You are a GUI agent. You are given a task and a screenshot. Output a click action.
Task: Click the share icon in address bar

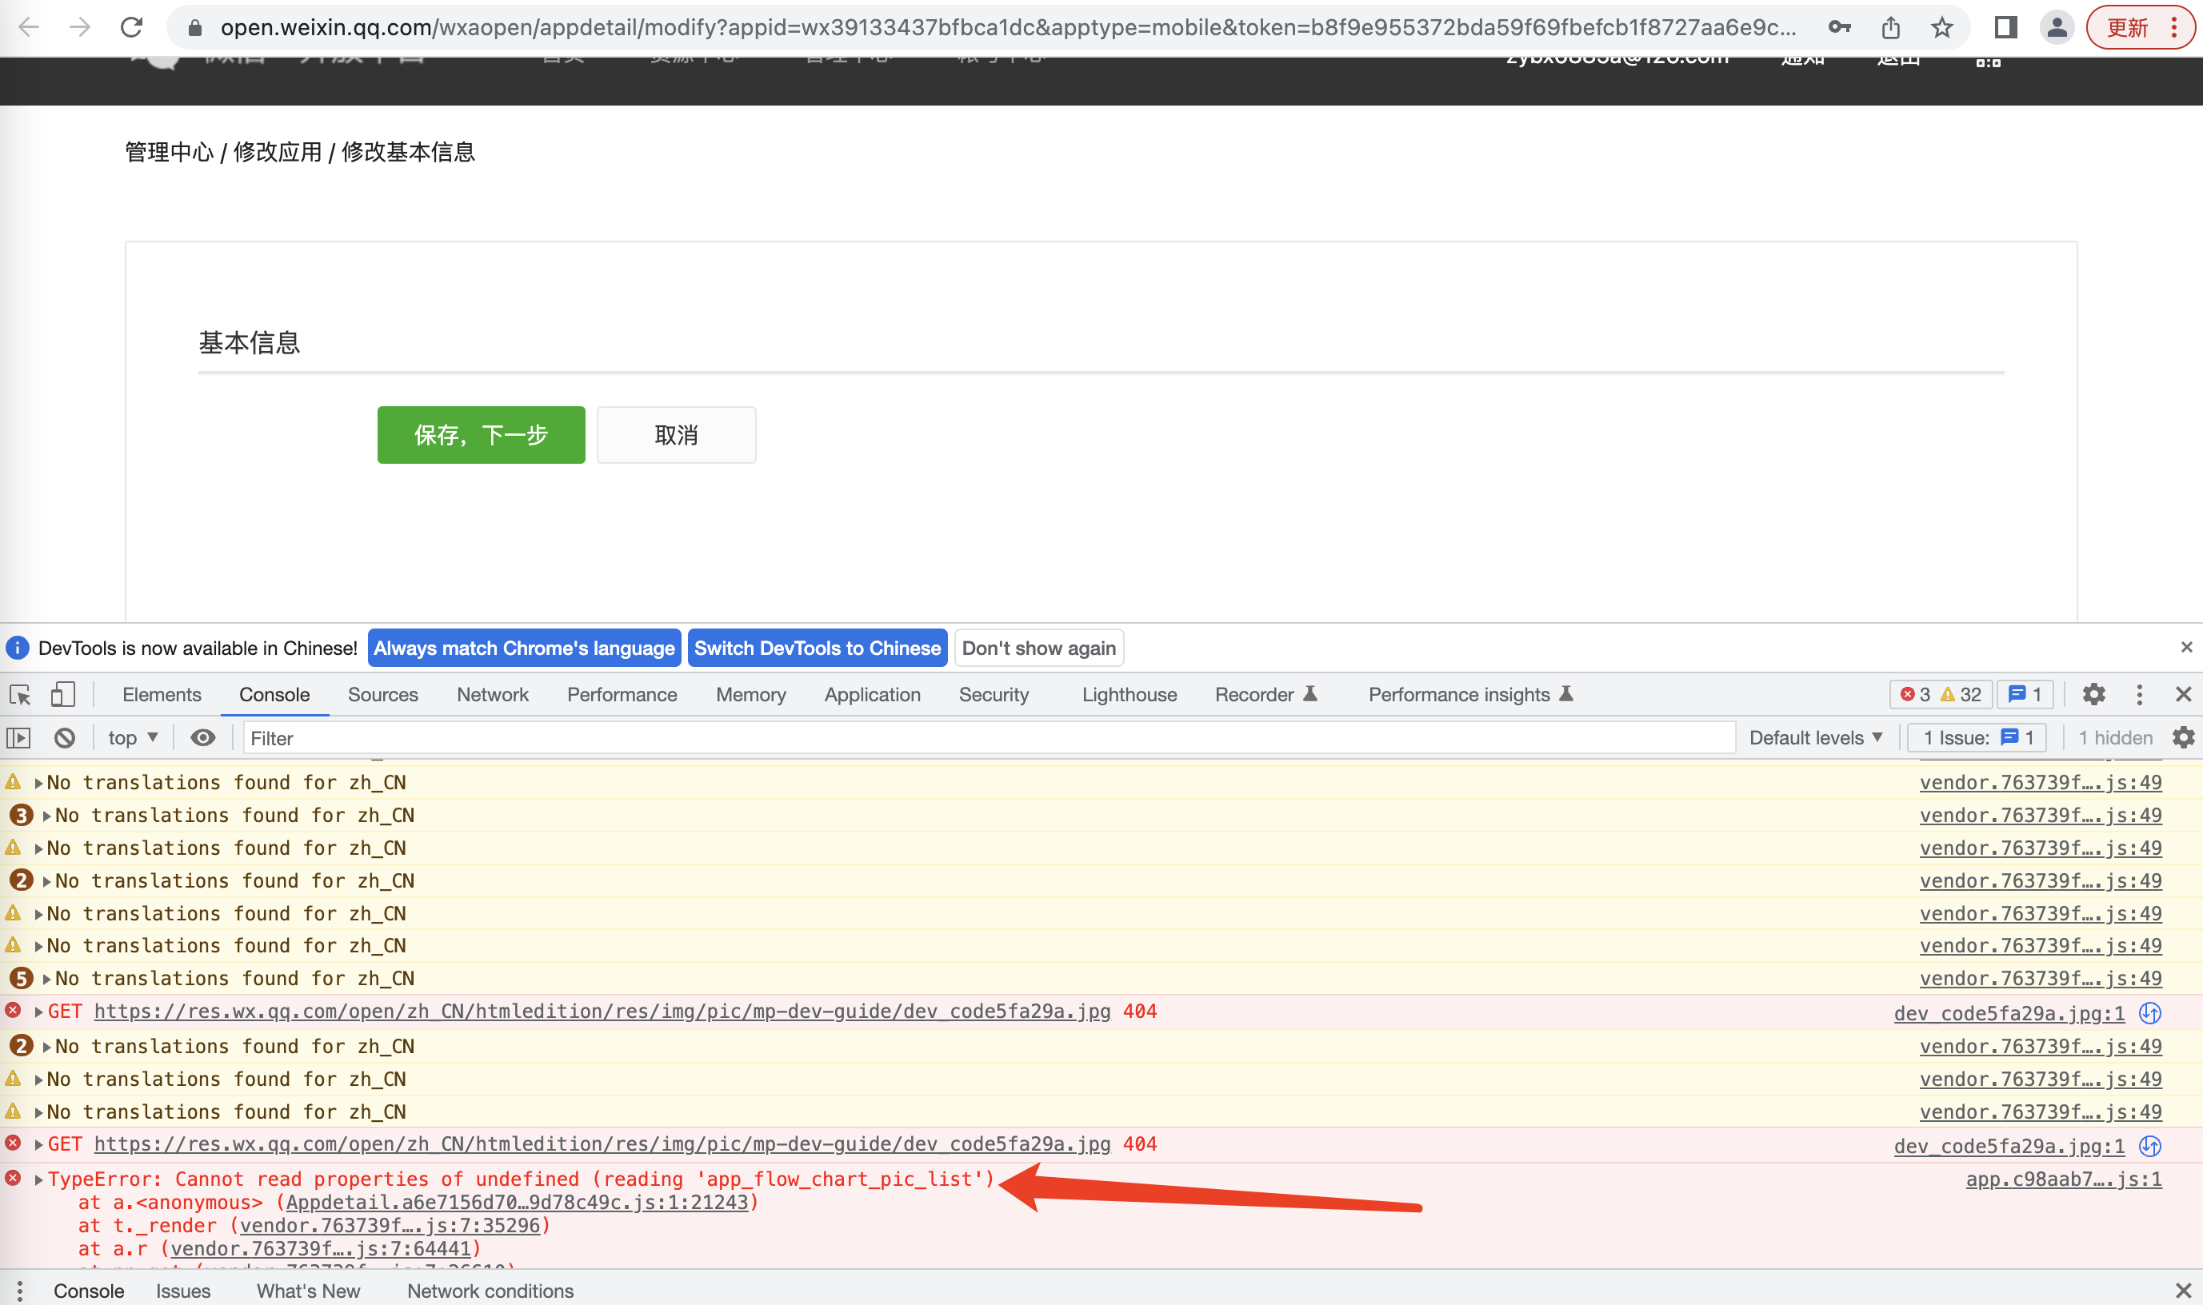tap(1891, 27)
